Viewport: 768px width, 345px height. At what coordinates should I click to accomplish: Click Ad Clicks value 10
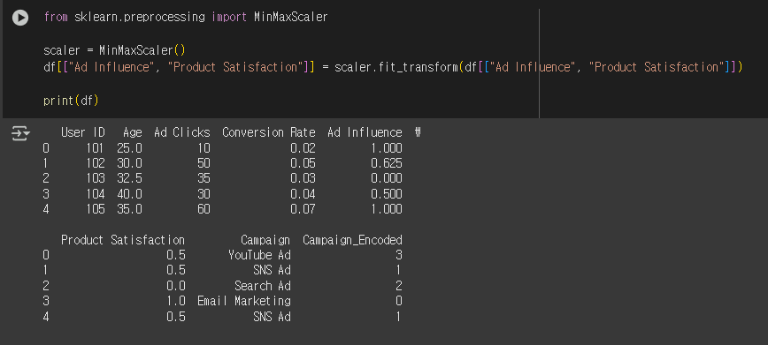pyautogui.click(x=204, y=148)
